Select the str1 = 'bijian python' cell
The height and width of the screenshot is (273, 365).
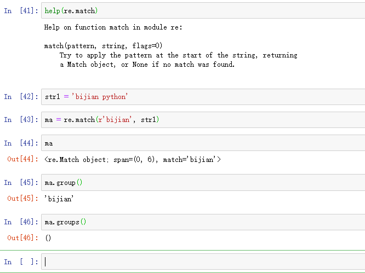point(203,97)
